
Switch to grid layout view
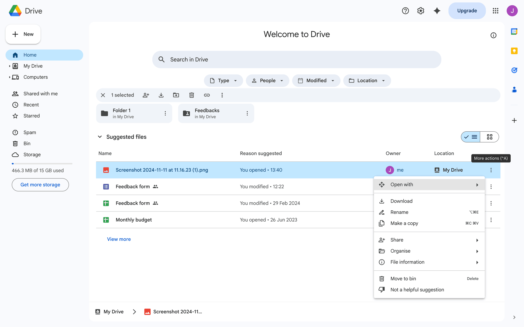[x=490, y=137]
